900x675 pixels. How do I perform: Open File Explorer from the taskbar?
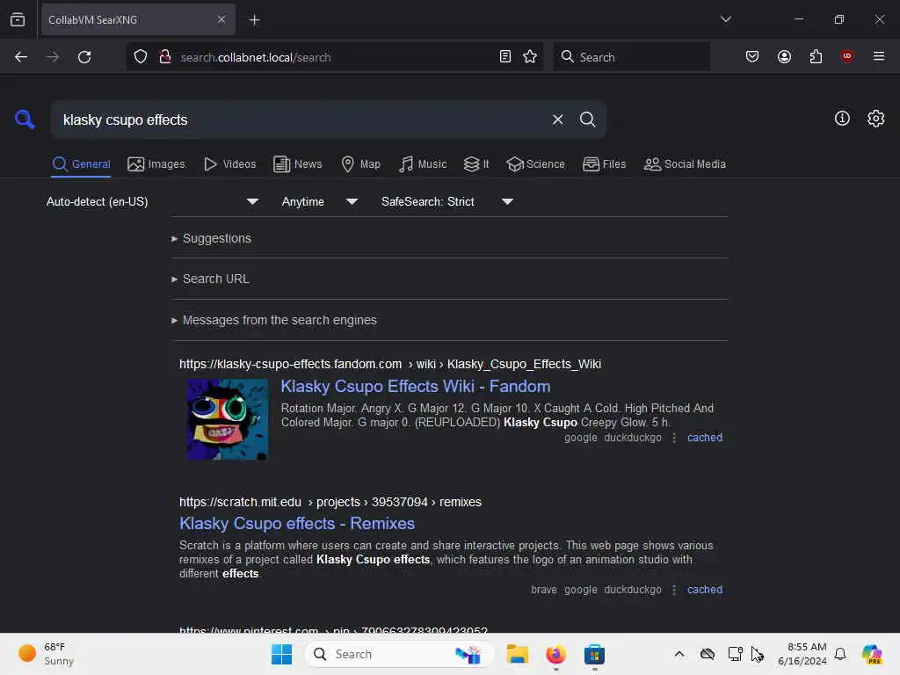tap(517, 654)
